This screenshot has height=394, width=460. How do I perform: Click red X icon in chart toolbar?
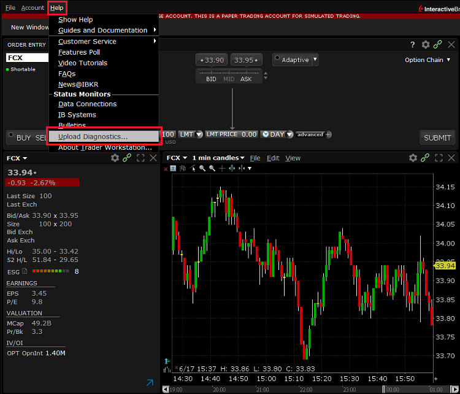(166, 169)
